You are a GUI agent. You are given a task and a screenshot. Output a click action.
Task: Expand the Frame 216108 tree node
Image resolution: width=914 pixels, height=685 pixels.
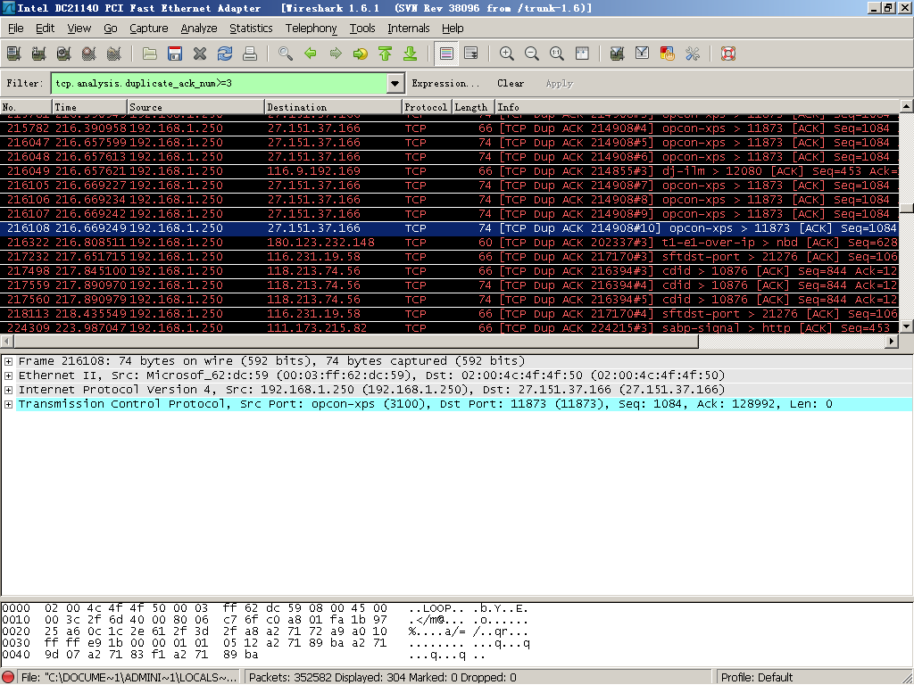[9, 361]
